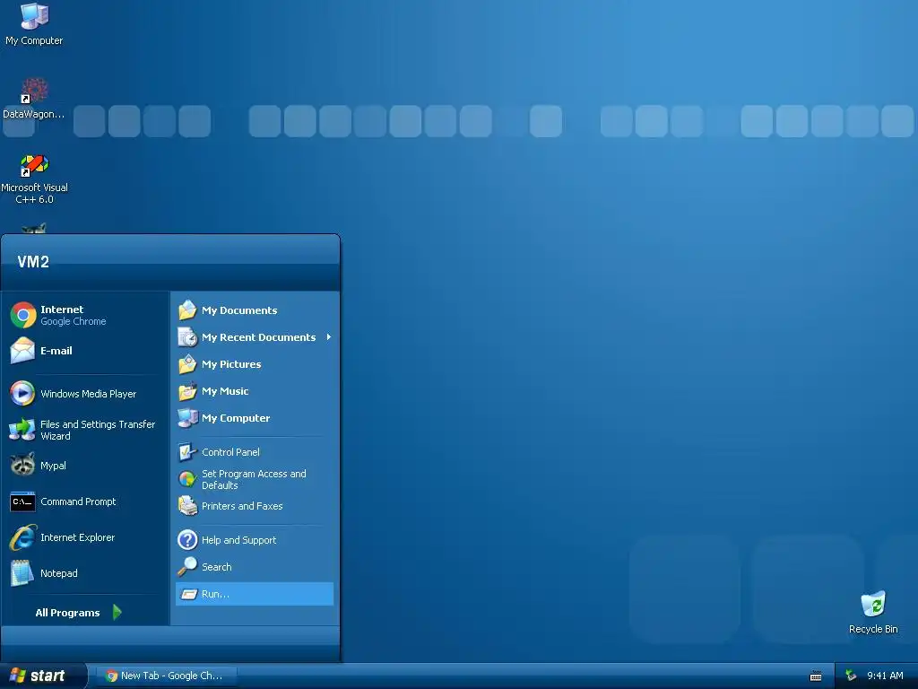Select the Recycle Bin desktop icon
This screenshot has height=689, width=918.
pyautogui.click(x=873, y=604)
